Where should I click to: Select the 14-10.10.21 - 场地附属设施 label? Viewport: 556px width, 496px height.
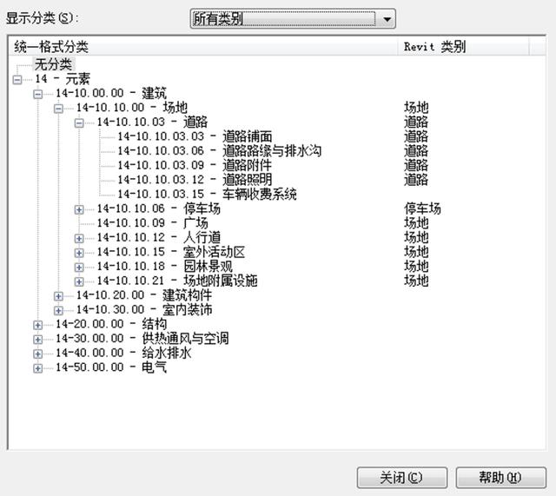[x=177, y=281]
